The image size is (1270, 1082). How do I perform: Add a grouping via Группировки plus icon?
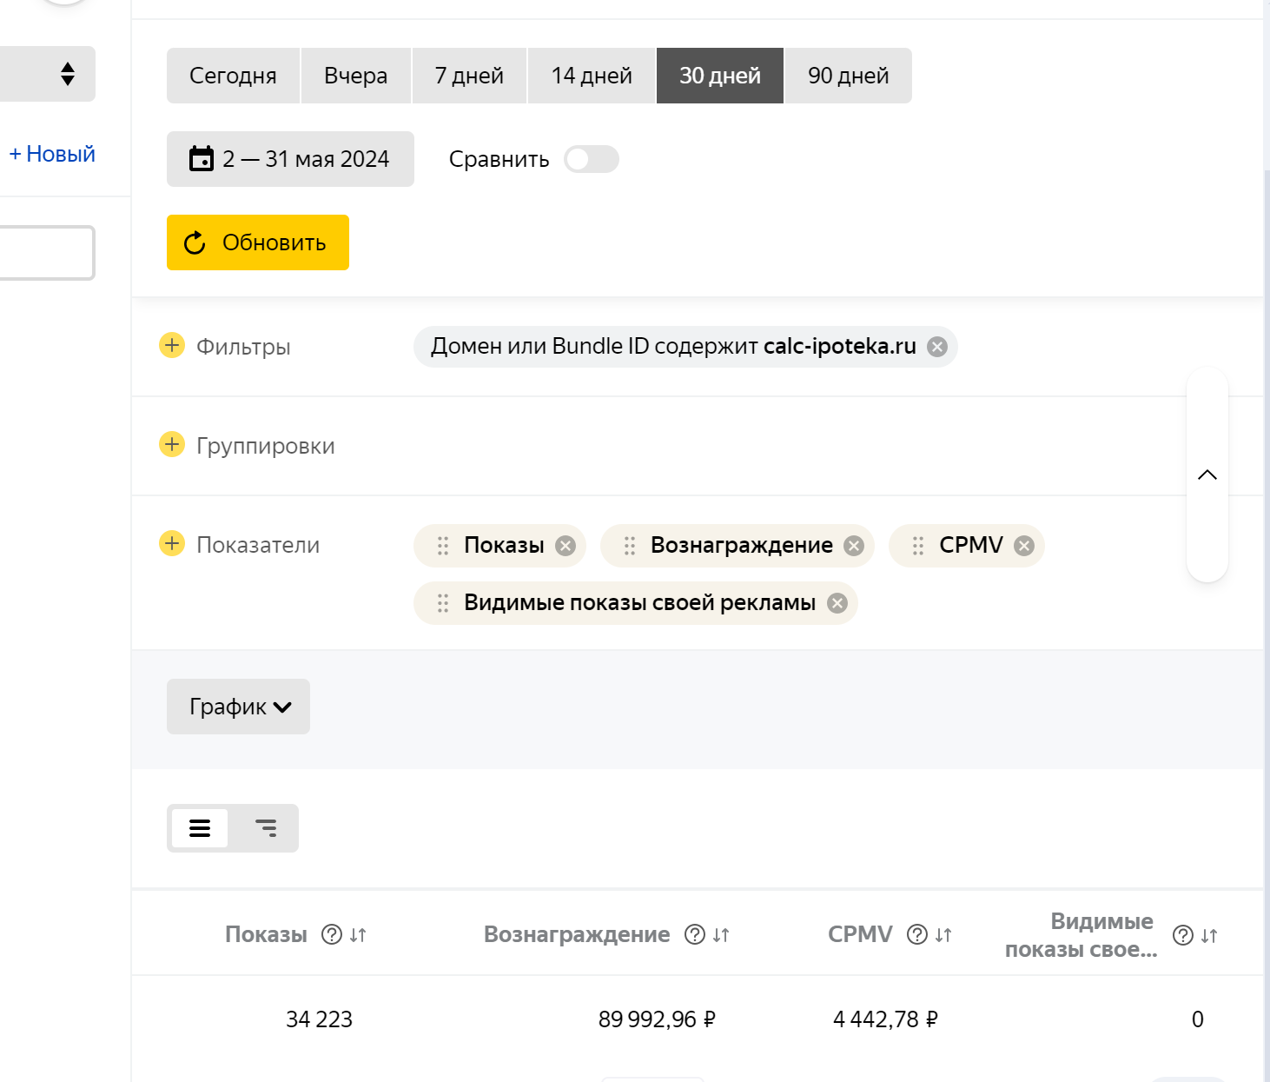172,445
